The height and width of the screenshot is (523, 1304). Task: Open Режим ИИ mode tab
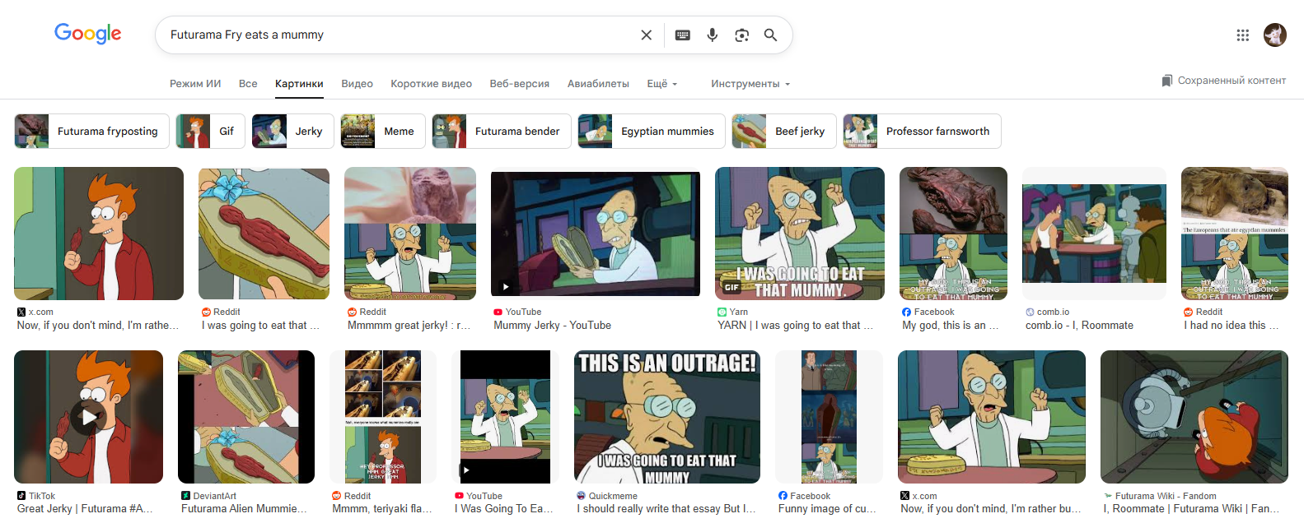(x=195, y=84)
